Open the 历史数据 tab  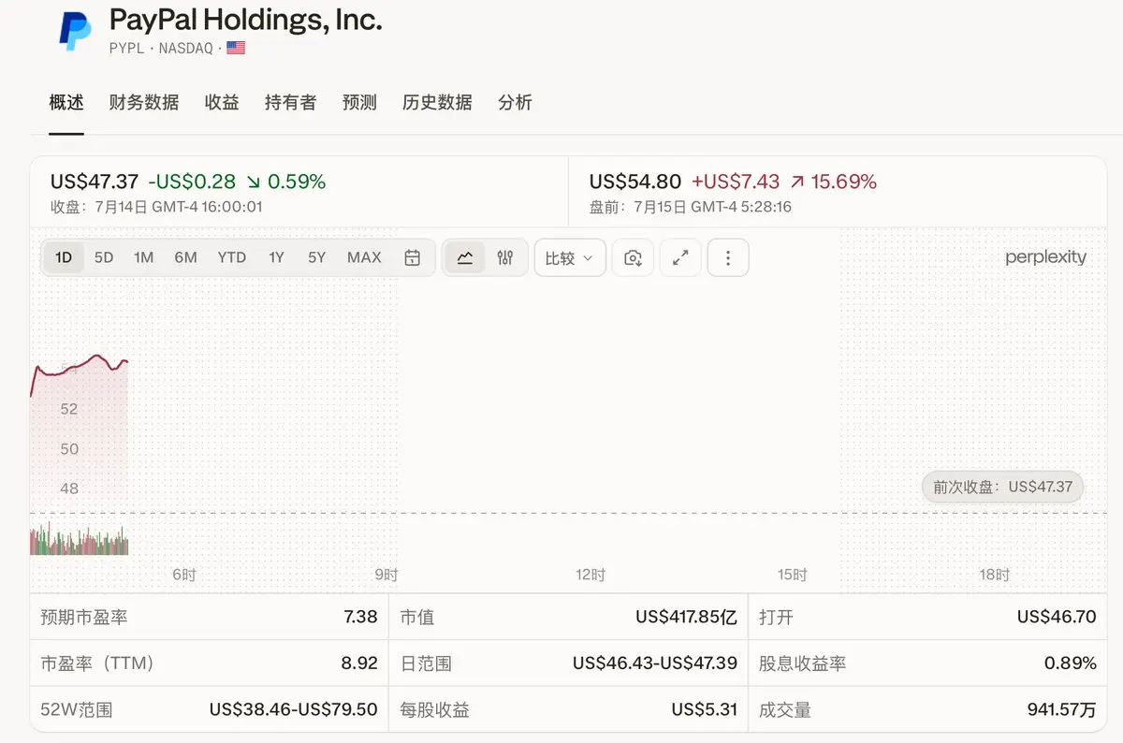[437, 103]
